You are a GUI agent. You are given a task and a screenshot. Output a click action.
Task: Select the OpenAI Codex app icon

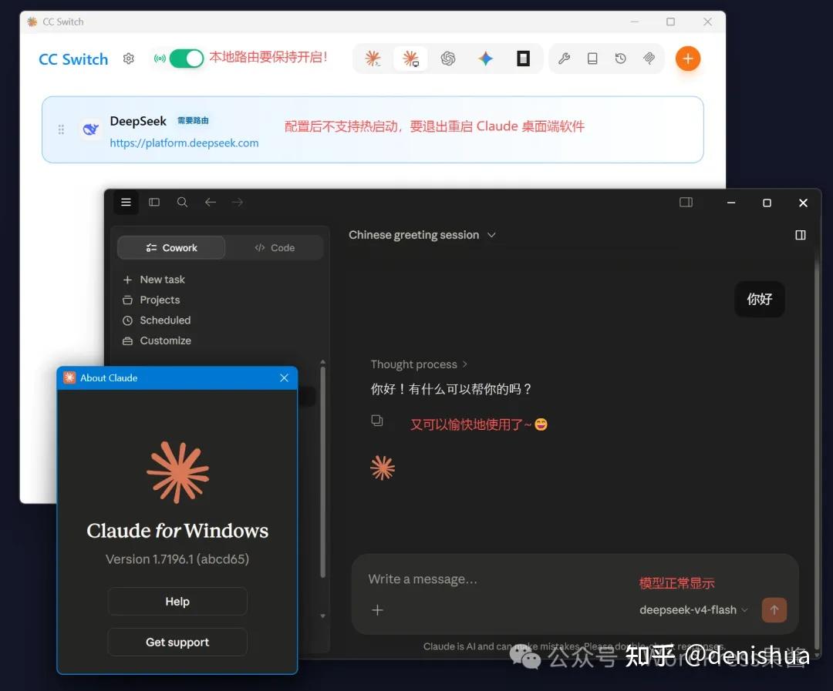[x=448, y=59]
